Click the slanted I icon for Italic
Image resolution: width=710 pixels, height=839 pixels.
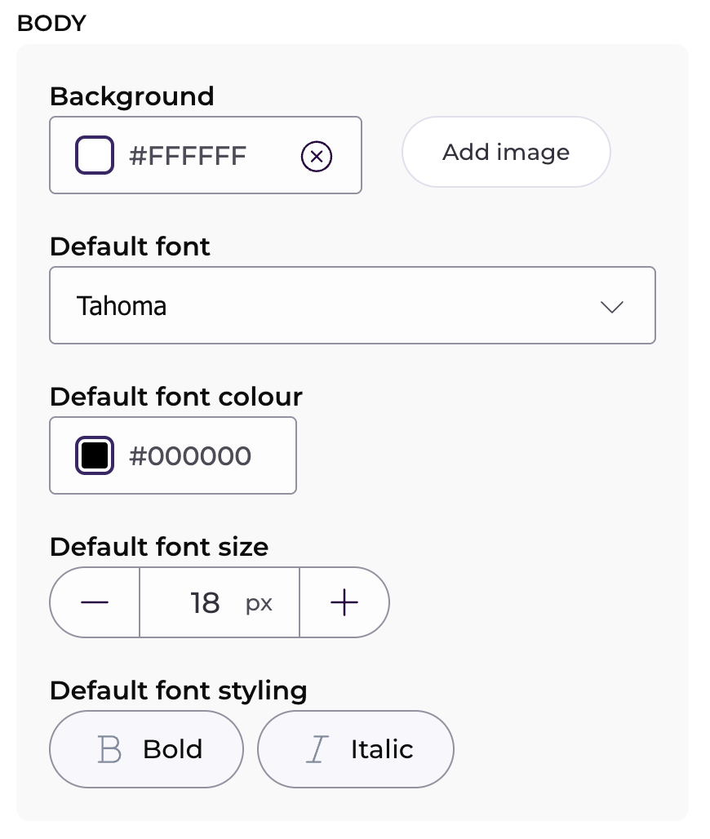317,749
